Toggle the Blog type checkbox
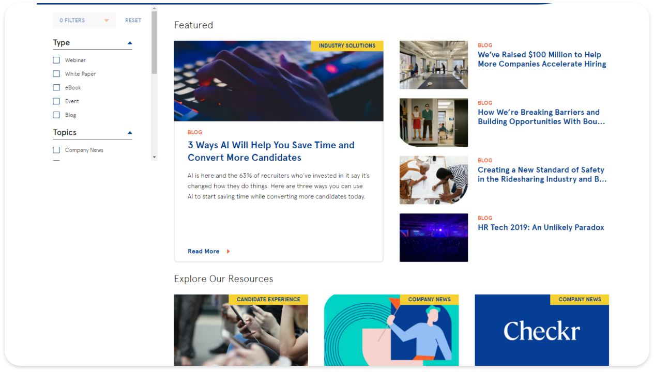The height and width of the screenshot is (372, 654). (56, 115)
